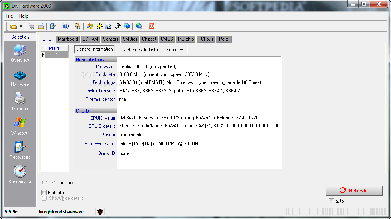Open the Features sub-tab
391x219 pixels.
pyautogui.click(x=175, y=49)
